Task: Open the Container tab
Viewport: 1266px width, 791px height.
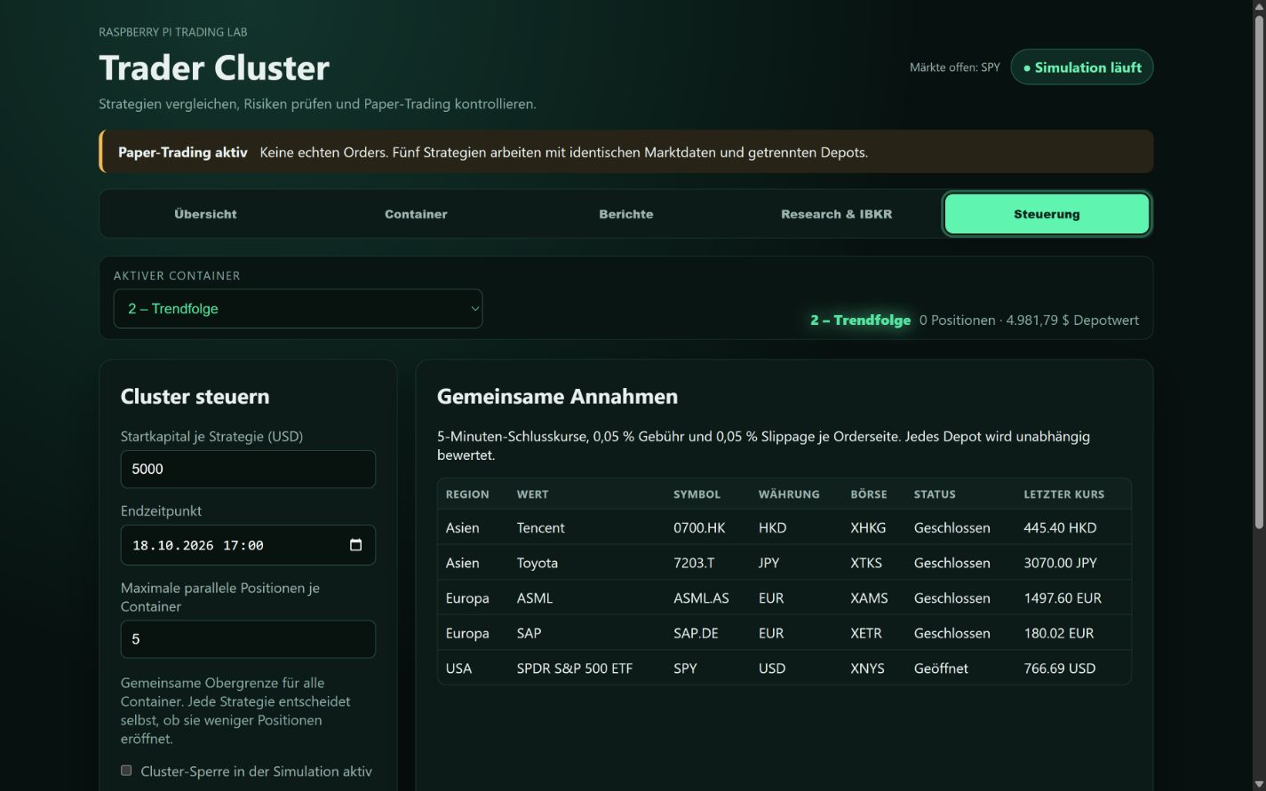Action: pos(416,214)
